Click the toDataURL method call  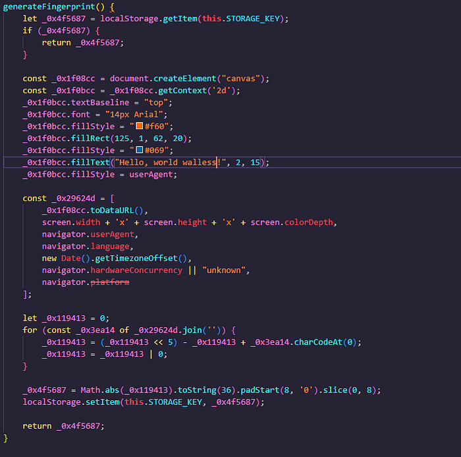coord(112,210)
